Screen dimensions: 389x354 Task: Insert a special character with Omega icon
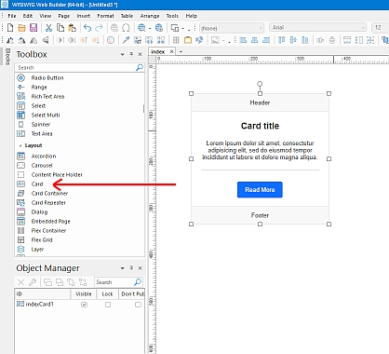click(x=126, y=28)
